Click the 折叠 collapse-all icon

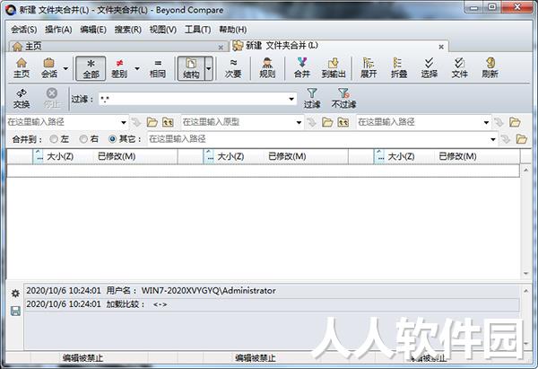pyautogui.click(x=399, y=68)
